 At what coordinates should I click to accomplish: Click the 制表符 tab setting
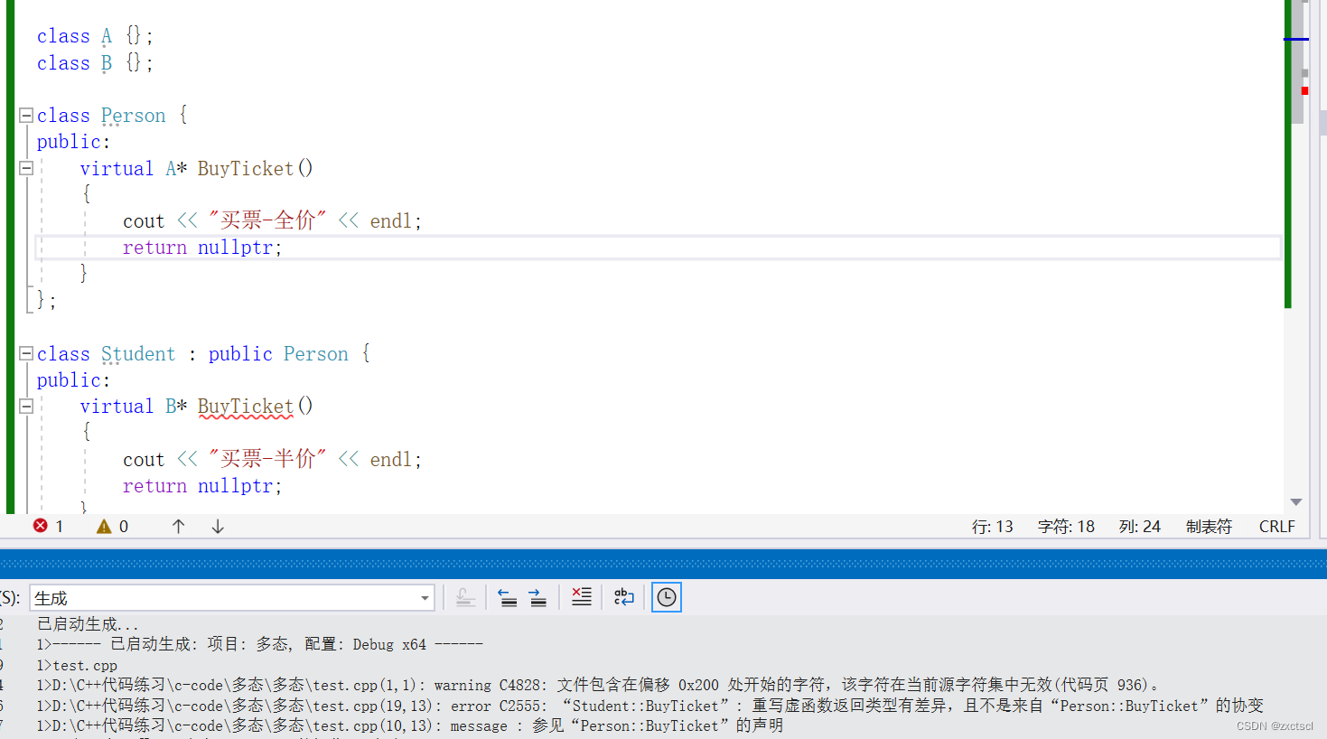(1209, 527)
